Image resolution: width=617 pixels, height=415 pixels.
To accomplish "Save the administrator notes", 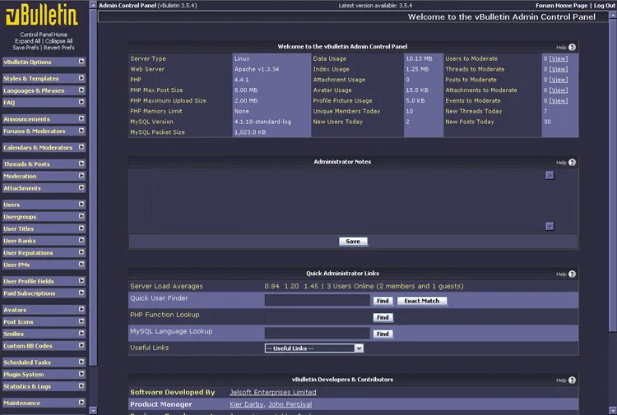I will (353, 242).
